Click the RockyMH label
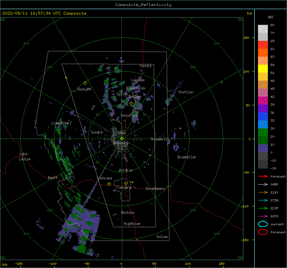The width and height of the screenshot is (287, 268). (84, 89)
